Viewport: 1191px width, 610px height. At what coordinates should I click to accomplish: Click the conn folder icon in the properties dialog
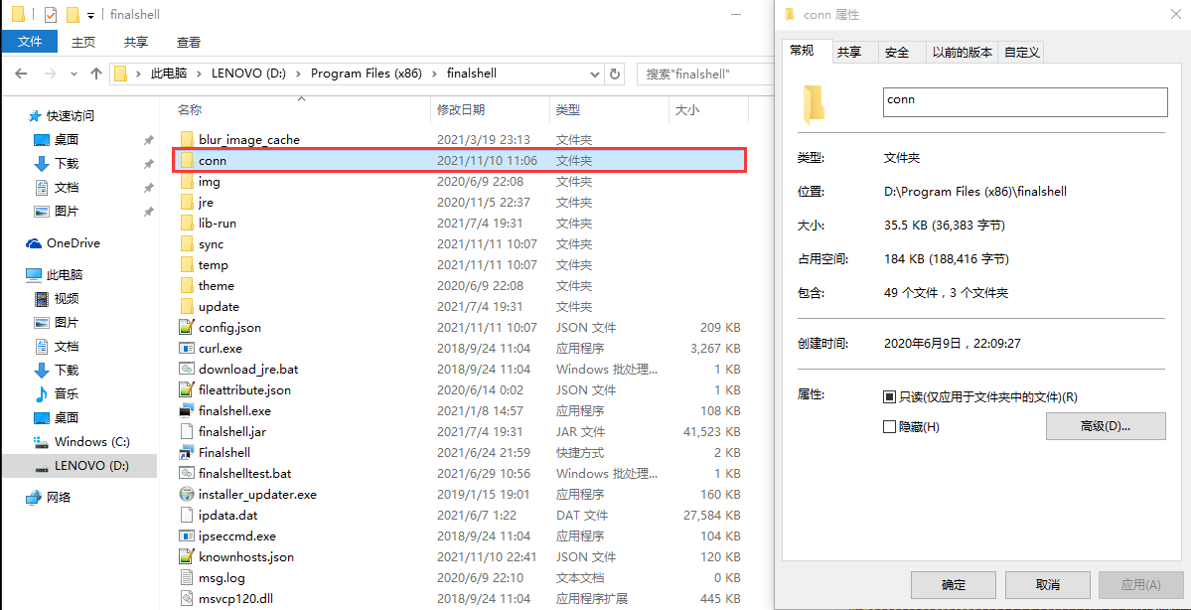(x=813, y=101)
